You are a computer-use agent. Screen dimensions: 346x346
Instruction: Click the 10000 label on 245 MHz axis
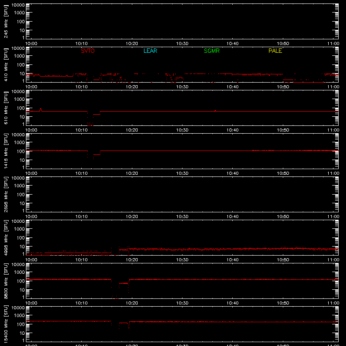(18, 5)
